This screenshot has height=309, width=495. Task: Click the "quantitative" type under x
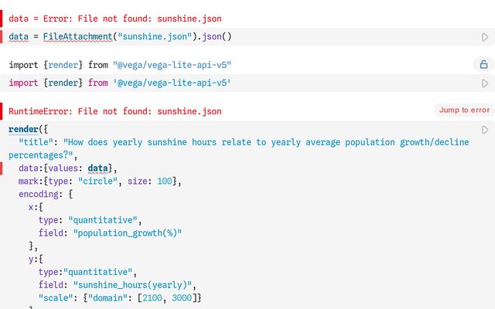click(x=103, y=220)
